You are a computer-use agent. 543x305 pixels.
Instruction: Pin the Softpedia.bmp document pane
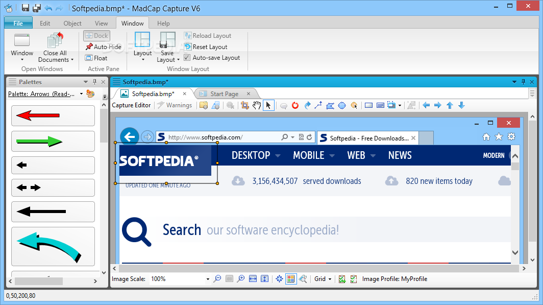click(523, 82)
